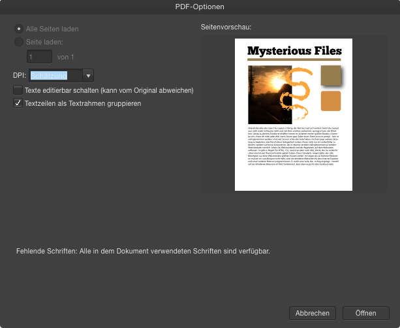
Task: Click the orange square swatch in the preview
Action: point(331,101)
